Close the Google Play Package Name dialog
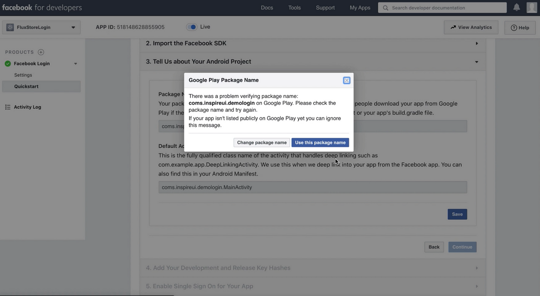 pyautogui.click(x=346, y=80)
